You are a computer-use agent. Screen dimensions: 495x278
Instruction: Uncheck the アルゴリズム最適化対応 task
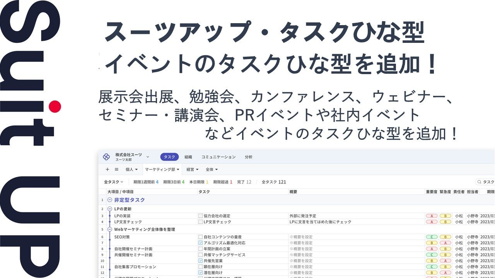(x=200, y=243)
